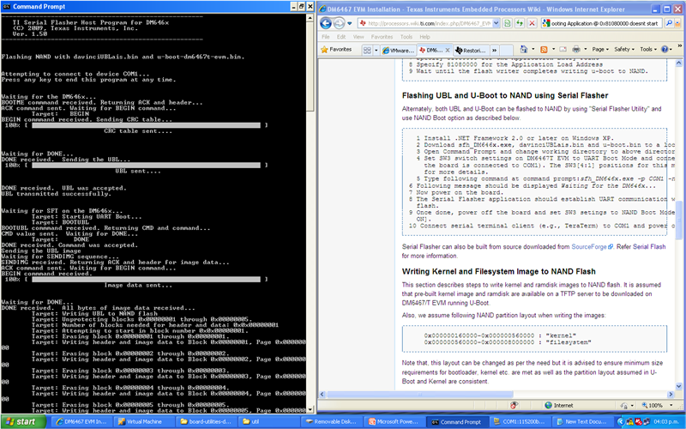Open the Tools menu in the menu bar
686x429 pixels.
(406, 37)
